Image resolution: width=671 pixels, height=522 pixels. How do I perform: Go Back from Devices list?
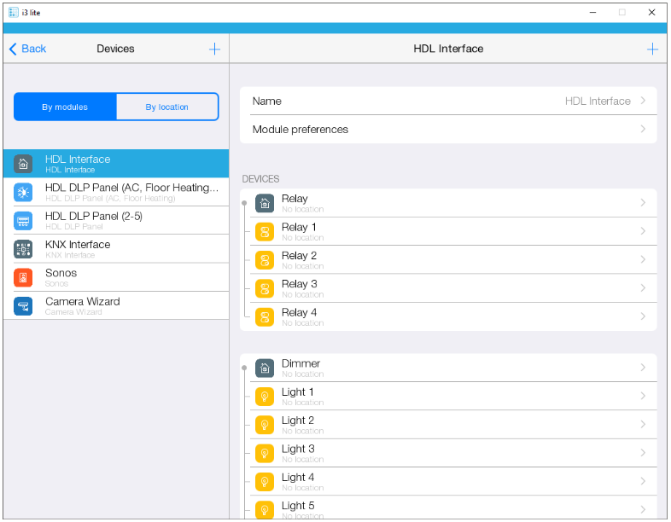[28, 49]
